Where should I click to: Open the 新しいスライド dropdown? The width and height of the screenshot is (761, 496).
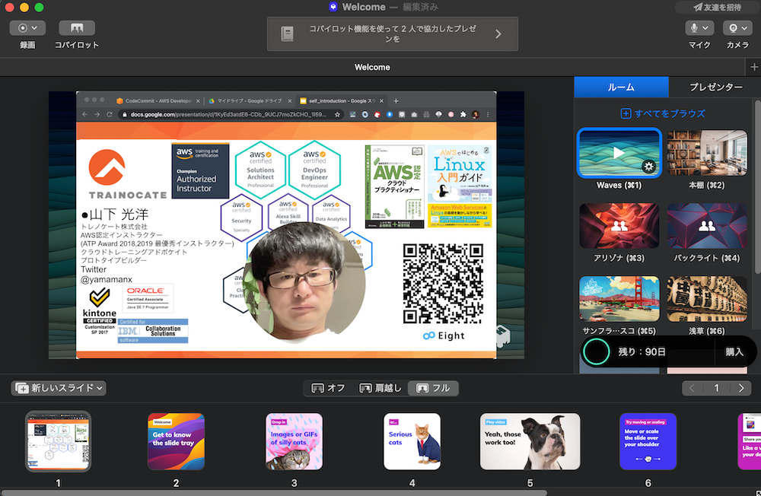[59, 388]
